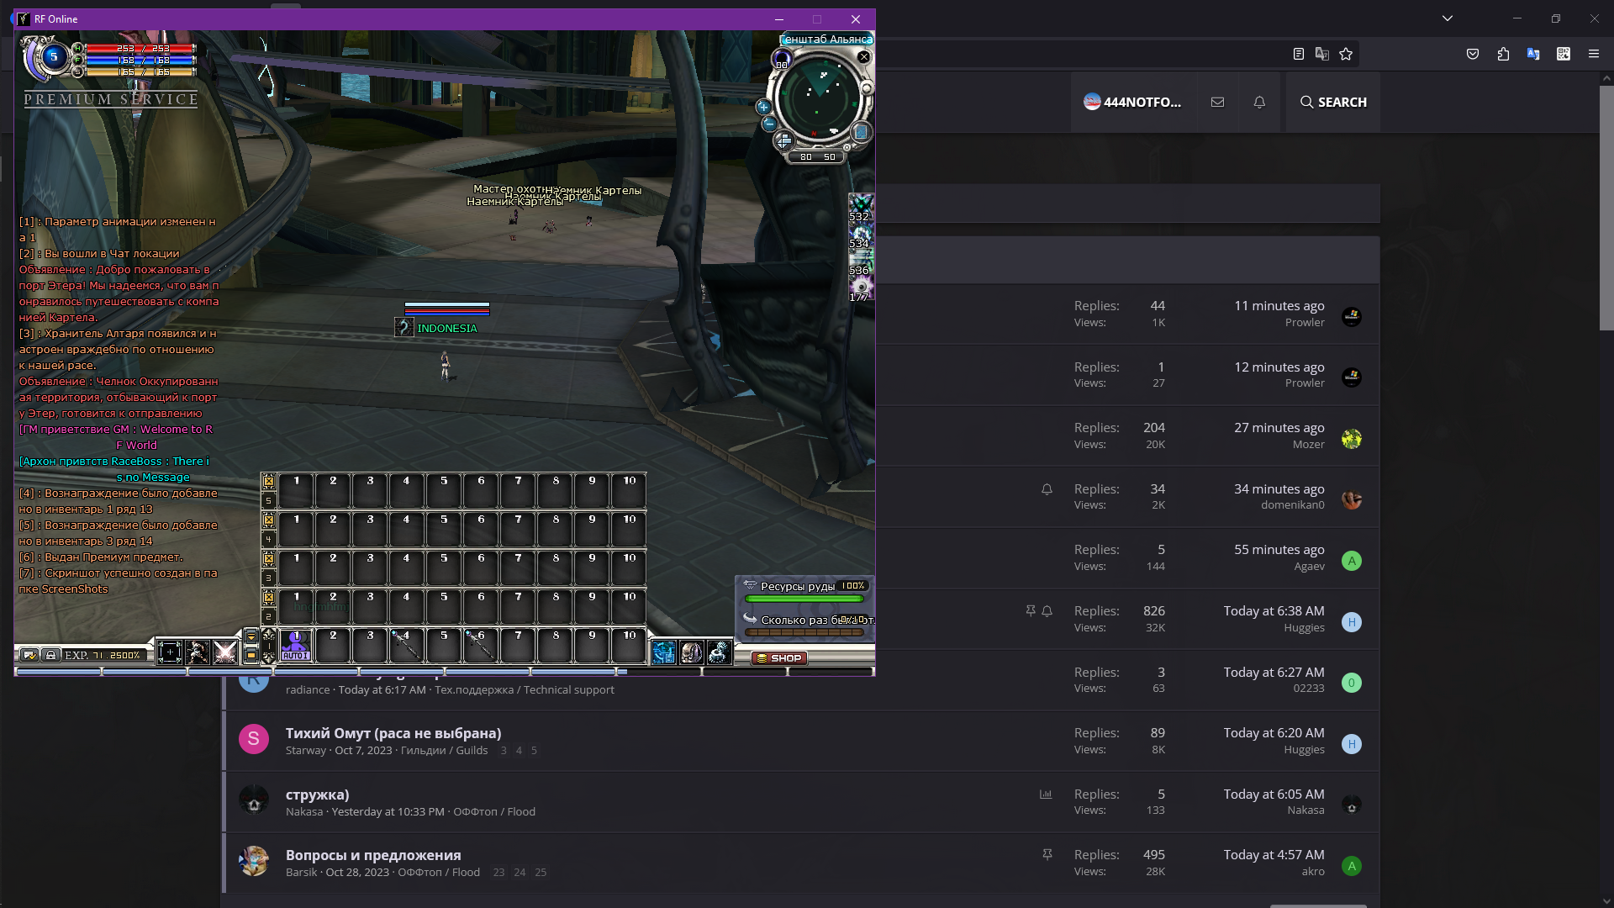
Task: Open the Тех.поддержка / Technical support link
Action: (525, 690)
